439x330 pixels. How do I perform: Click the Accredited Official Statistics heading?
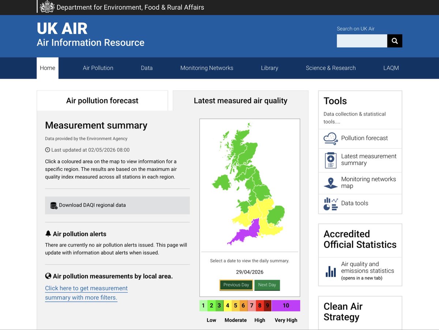360,239
